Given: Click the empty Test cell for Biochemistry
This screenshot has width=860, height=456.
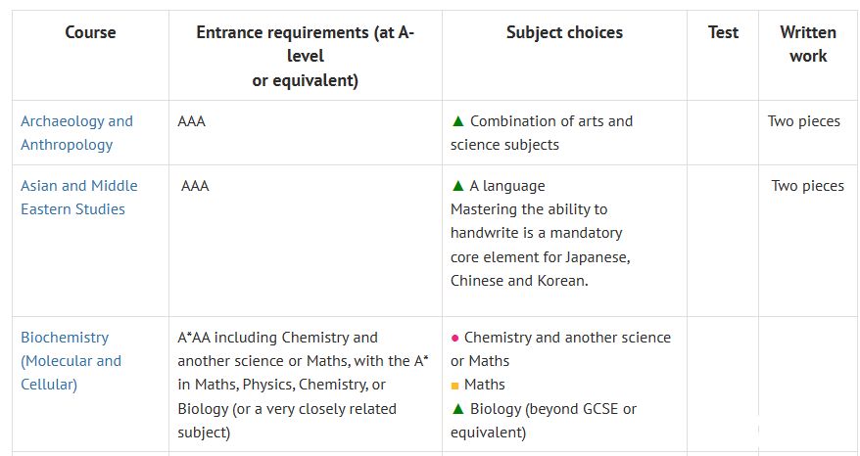Looking at the screenshot, I should (723, 385).
